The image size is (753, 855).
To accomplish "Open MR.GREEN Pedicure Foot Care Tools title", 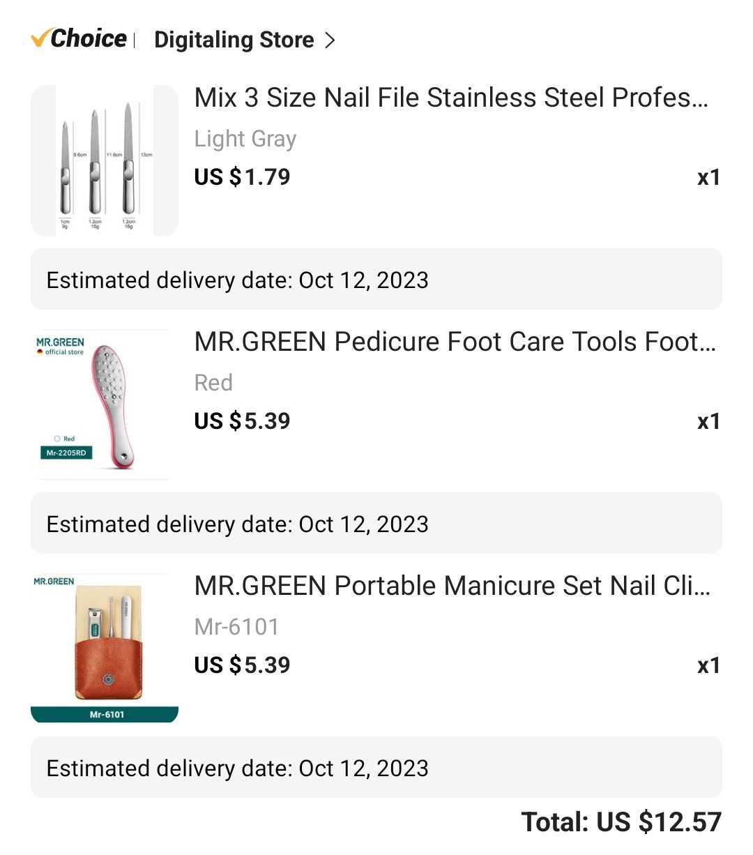I will (455, 342).
